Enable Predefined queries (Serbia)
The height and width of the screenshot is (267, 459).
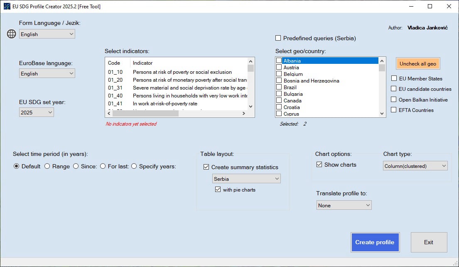coord(278,38)
